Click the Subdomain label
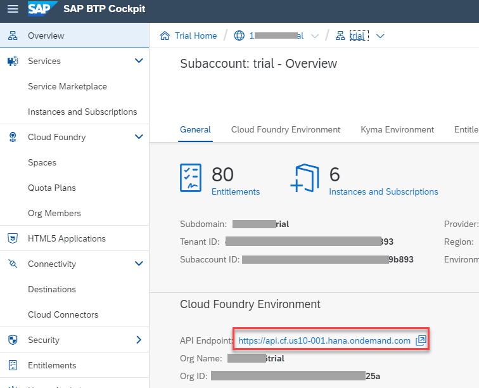This screenshot has width=479, height=388. click(203, 224)
